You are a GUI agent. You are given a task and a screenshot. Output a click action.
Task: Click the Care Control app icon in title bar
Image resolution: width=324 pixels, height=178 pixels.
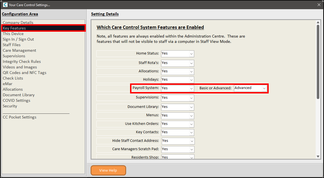pos(5,5)
